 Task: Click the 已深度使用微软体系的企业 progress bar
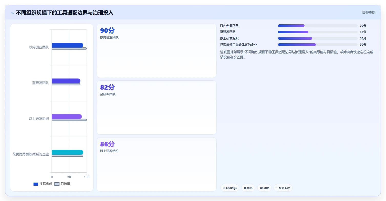pyautogui.click(x=318, y=45)
